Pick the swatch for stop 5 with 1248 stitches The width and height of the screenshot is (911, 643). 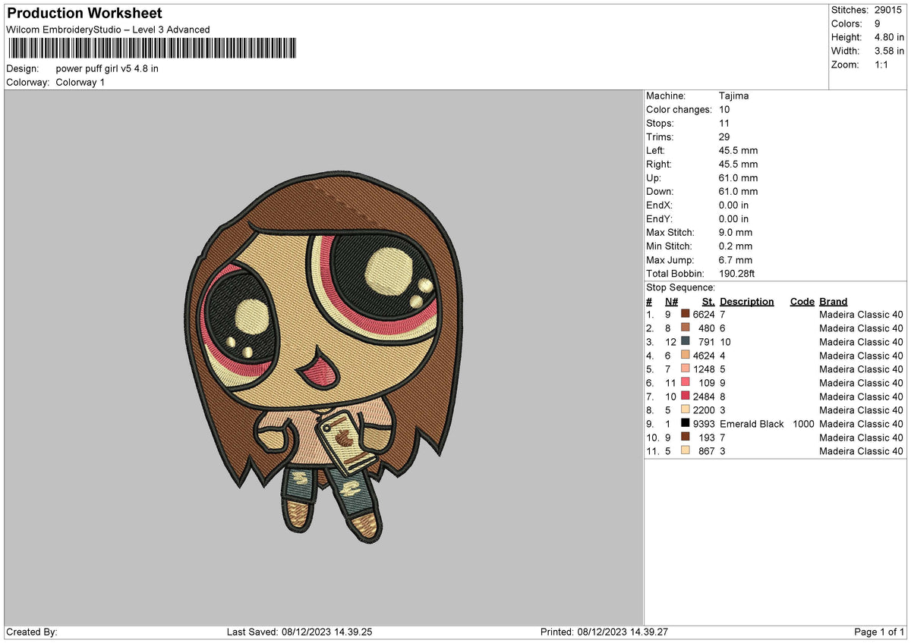click(x=685, y=369)
